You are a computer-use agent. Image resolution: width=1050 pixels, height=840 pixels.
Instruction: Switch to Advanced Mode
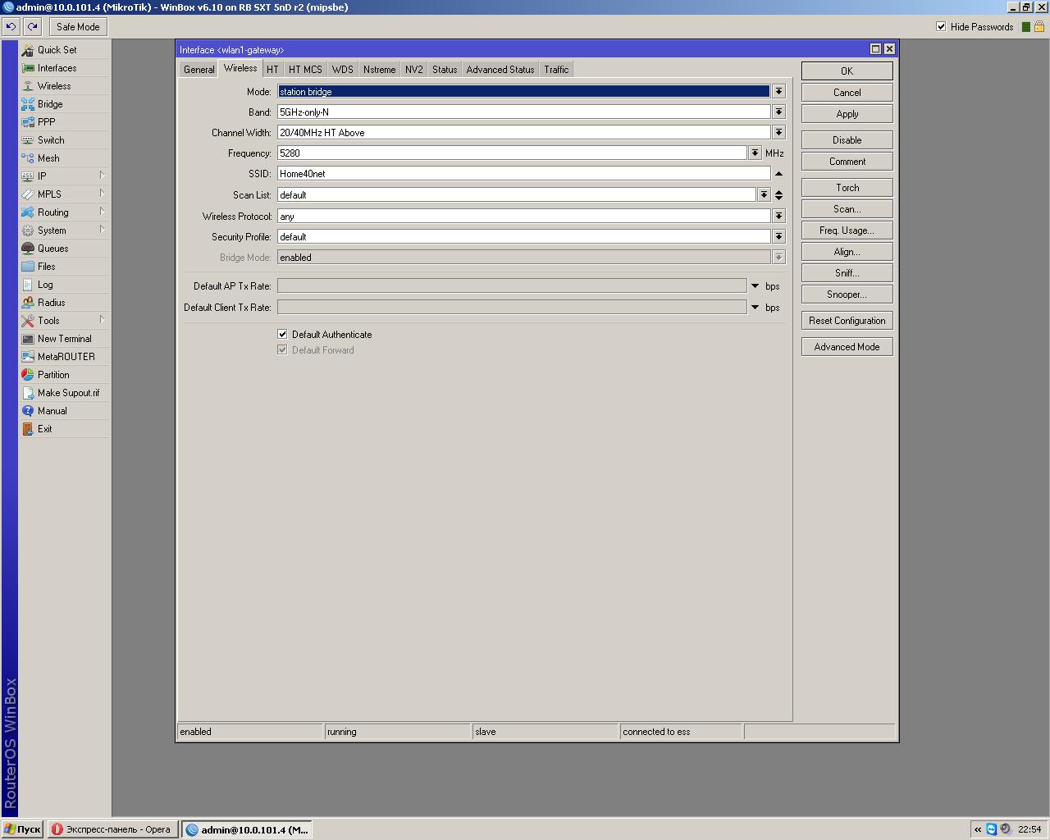[847, 347]
